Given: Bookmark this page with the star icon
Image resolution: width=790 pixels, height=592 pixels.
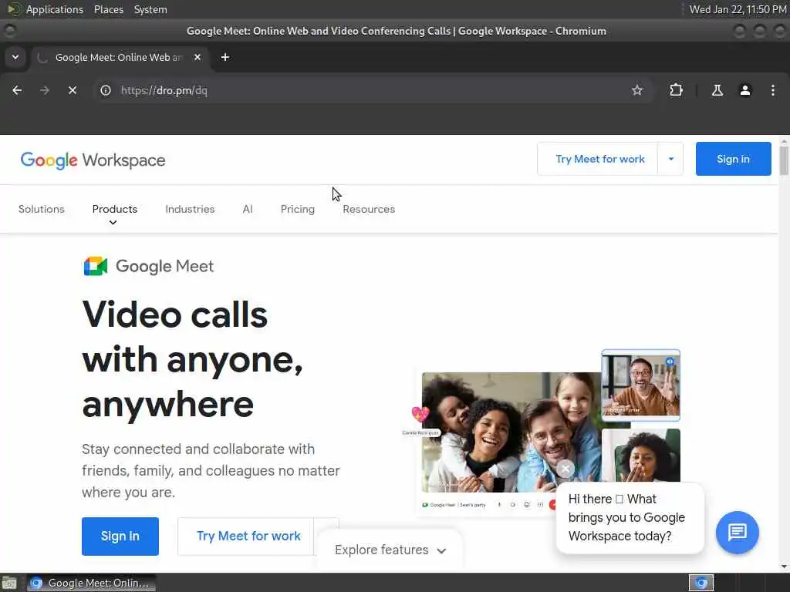Looking at the screenshot, I should (637, 90).
